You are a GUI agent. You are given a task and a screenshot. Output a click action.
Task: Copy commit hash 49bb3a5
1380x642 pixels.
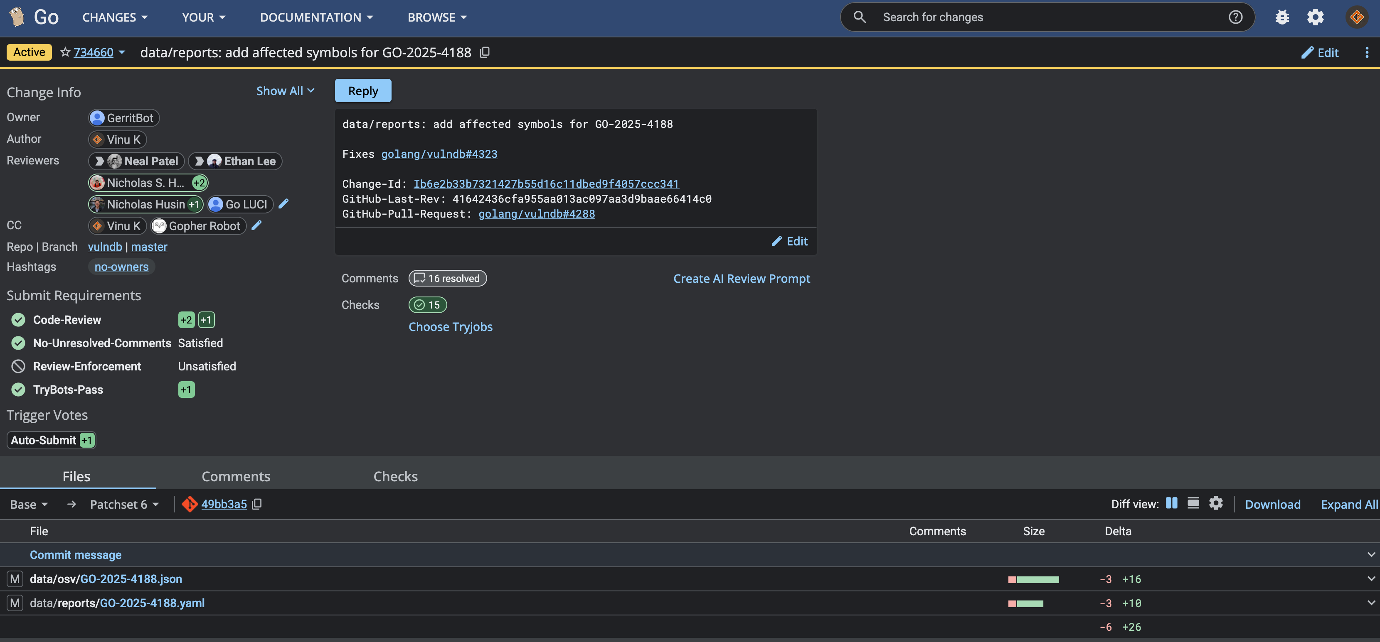pyautogui.click(x=257, y=504)
